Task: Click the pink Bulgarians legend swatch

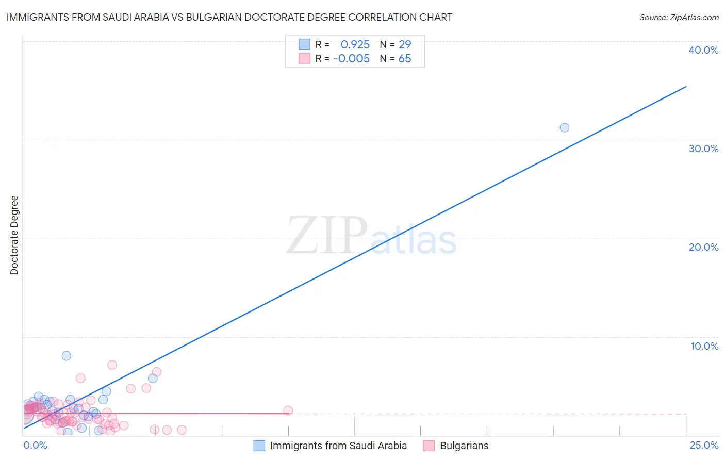Action: click(429, 446)
